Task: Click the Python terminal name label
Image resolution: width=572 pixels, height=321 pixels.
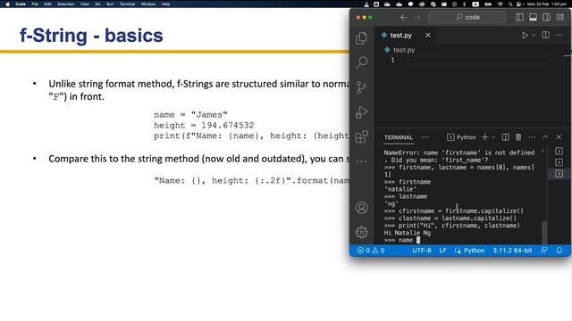Action: [461, 137]
